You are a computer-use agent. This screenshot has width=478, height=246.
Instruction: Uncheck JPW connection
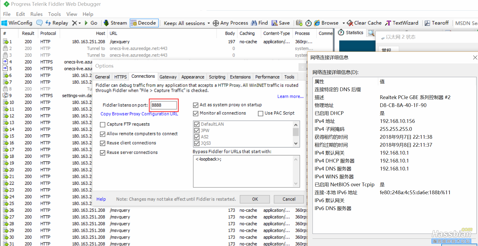click(197, 130)
